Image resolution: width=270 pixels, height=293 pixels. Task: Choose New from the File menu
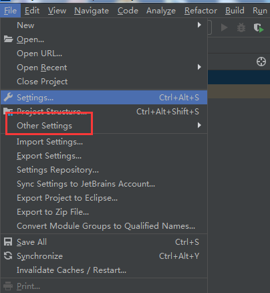pos(104,25)
